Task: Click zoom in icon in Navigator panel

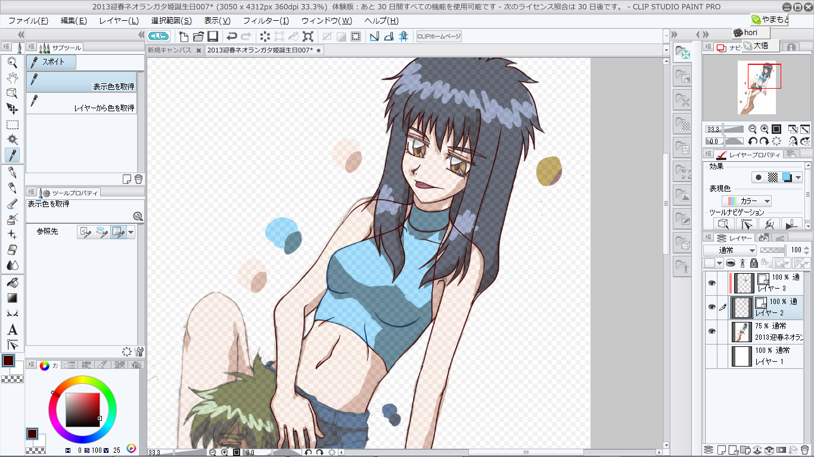Action: [765, 129]
